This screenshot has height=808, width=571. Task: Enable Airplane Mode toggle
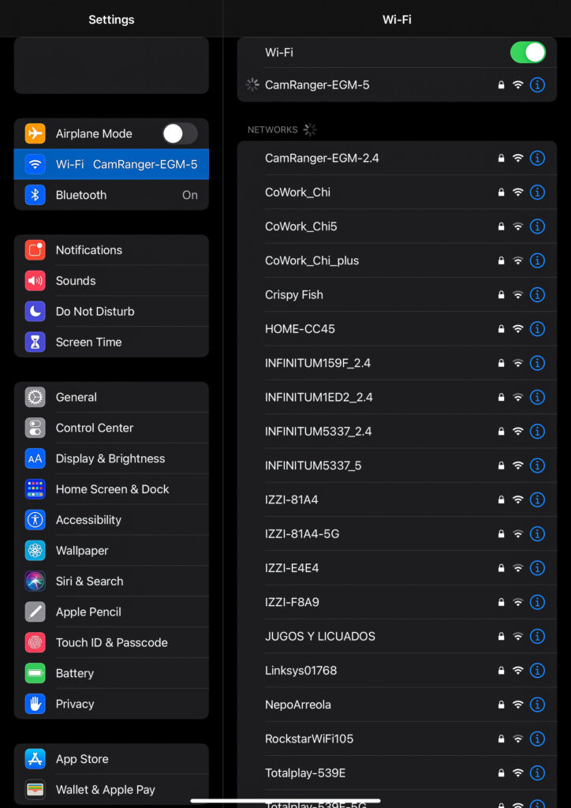[x=180, y=134]
